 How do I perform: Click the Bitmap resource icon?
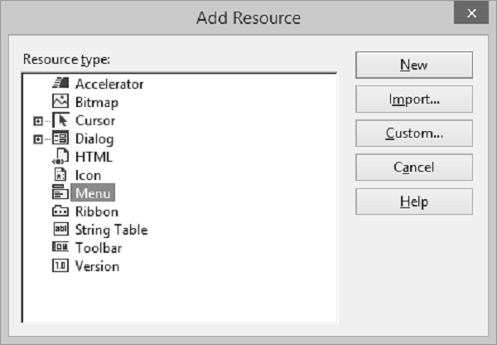(x=60, y=102)
